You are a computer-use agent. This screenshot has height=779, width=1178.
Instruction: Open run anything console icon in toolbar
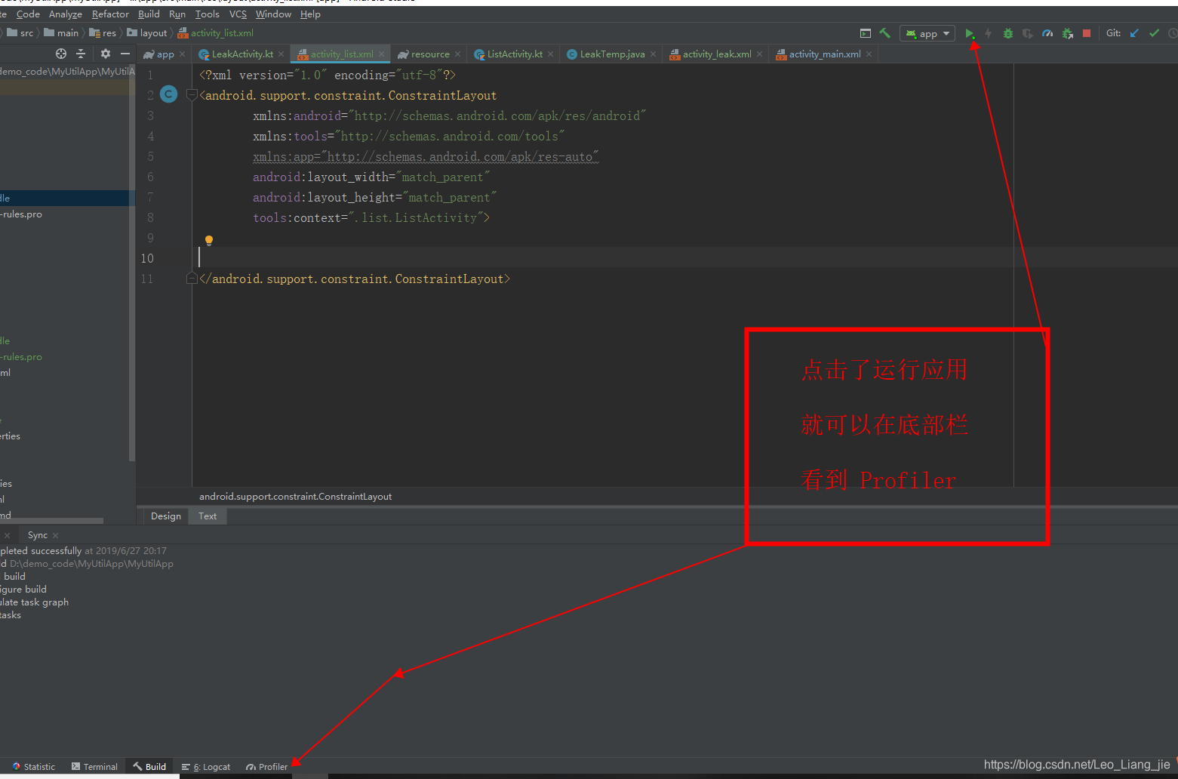coord(866,33)
